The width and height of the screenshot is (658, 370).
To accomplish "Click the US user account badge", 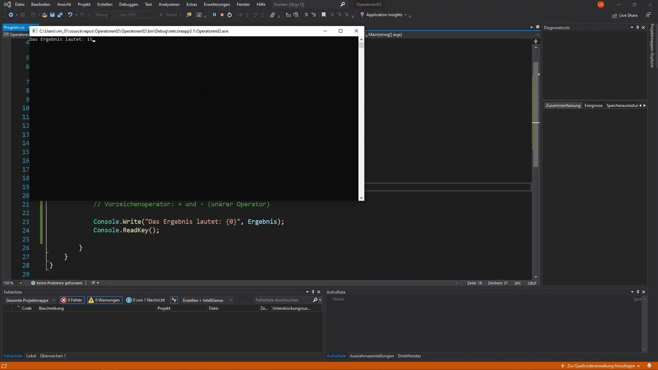I will tap(601, 4).
